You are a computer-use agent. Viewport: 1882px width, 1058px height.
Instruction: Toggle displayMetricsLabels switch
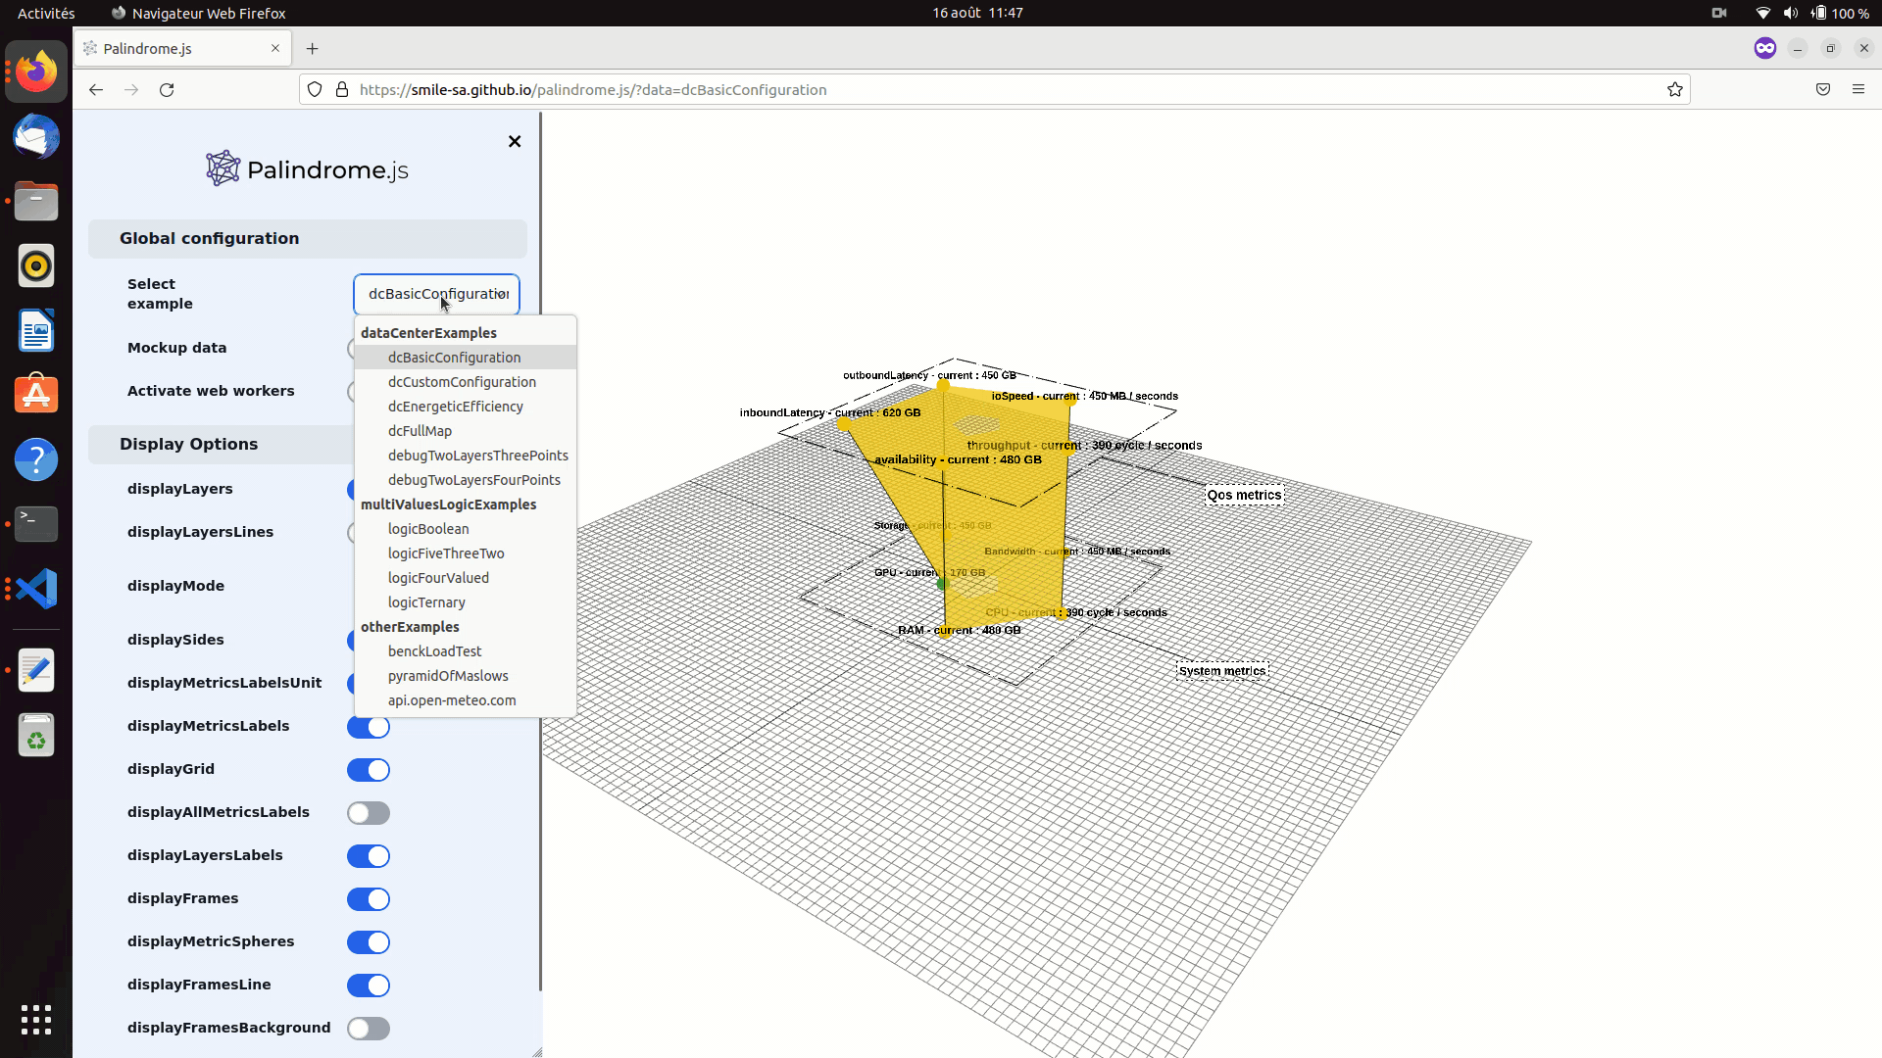pyautogui.click(x=369, y=727)
